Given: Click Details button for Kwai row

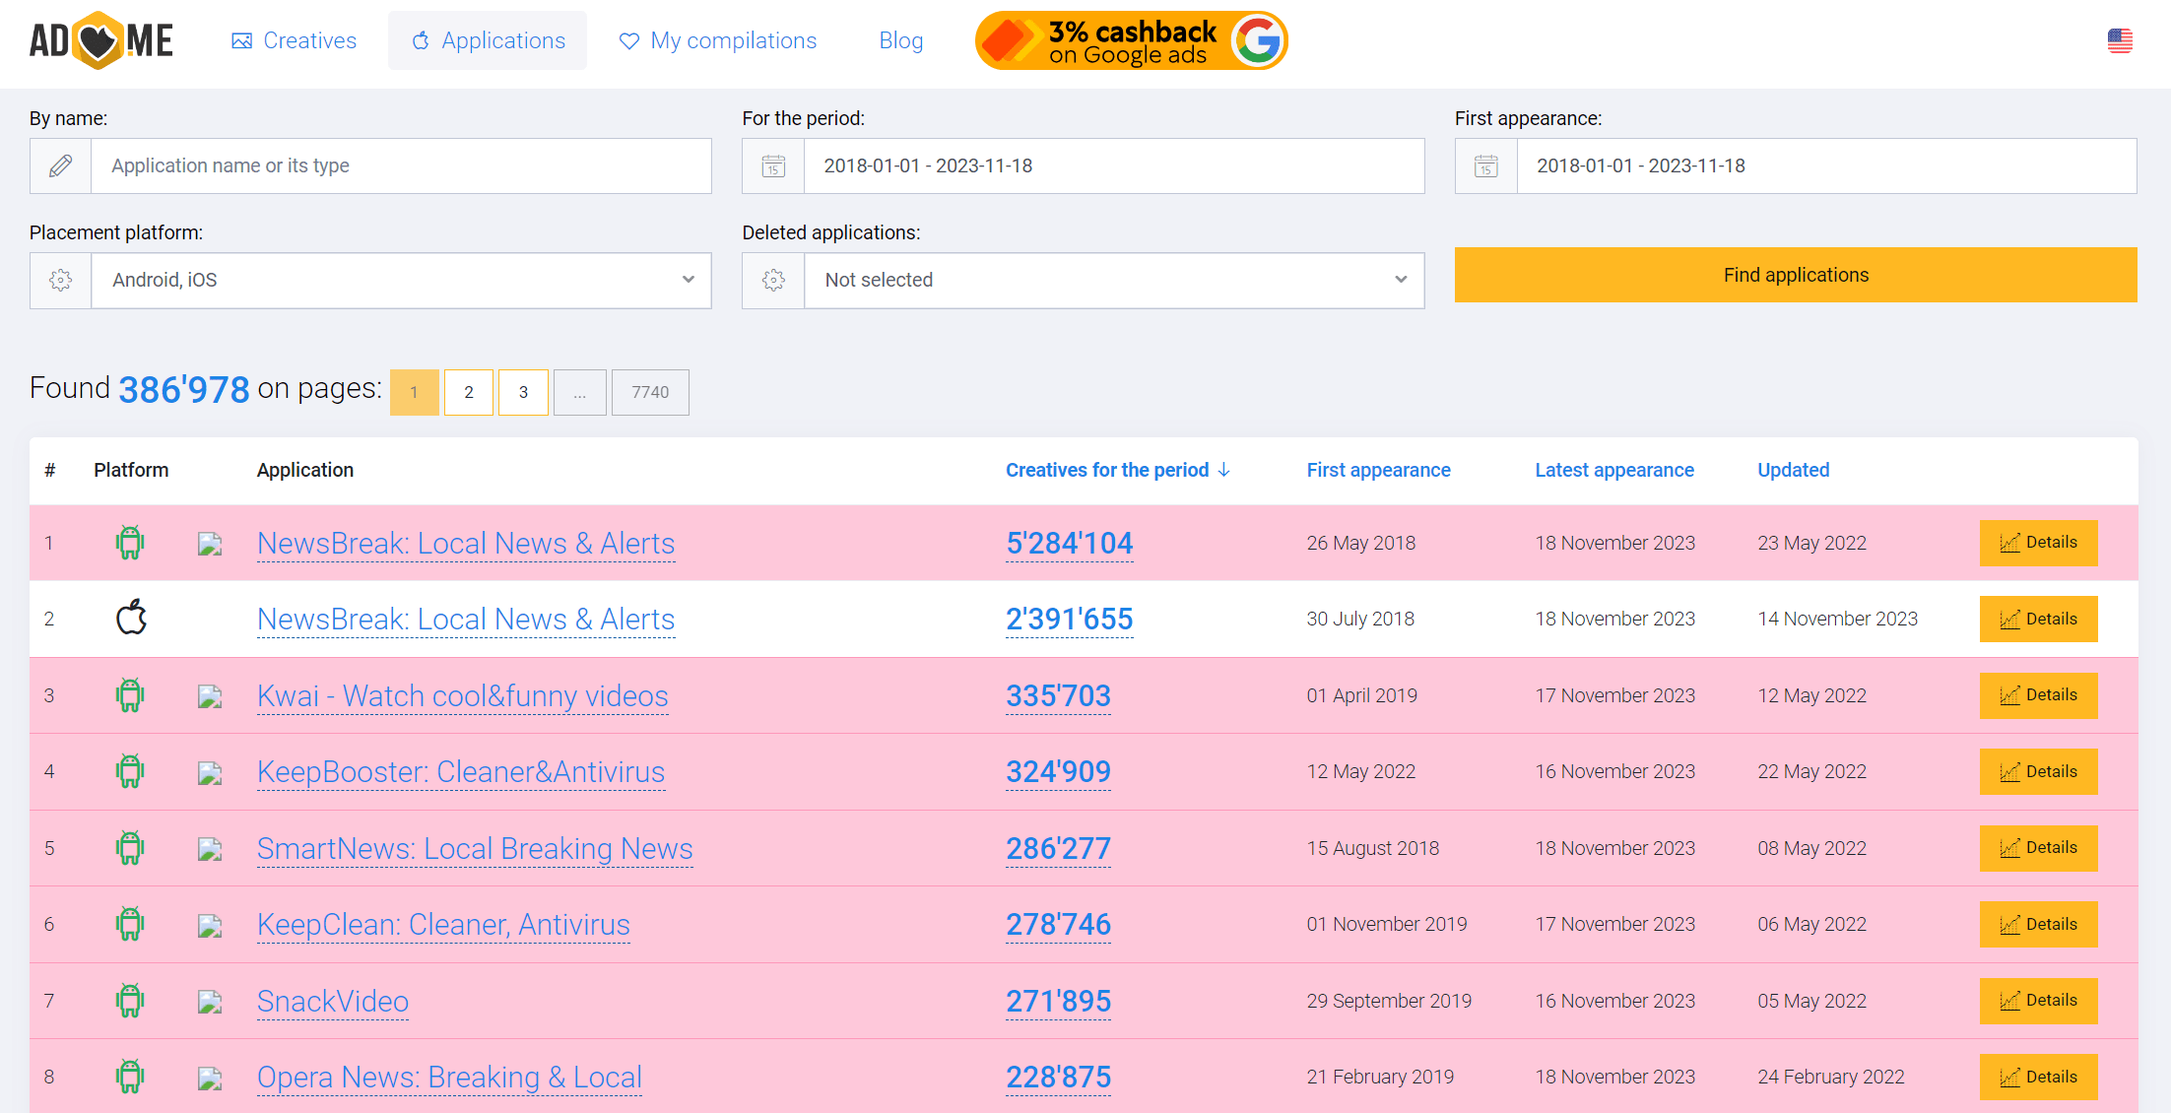Looking at the screenshot, I should tap(2038, 695).
